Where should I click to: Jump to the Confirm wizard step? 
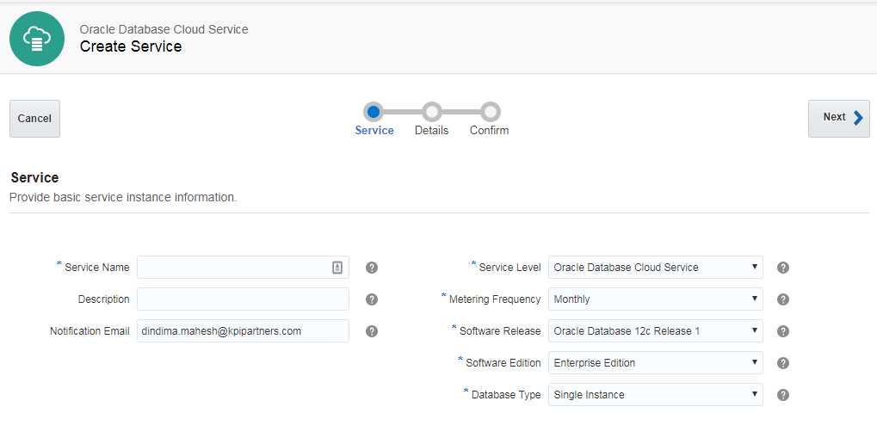pos(490,112)
